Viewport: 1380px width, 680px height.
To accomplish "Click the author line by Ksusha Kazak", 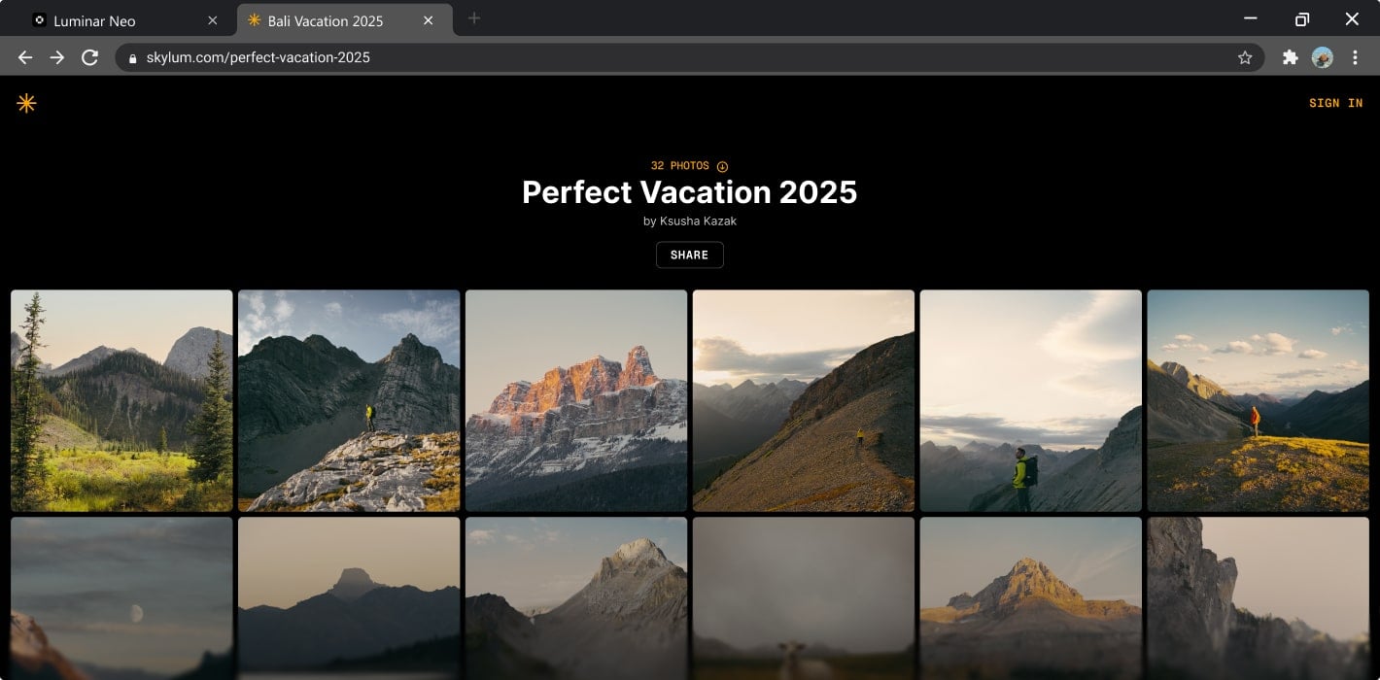I will tap(690, 221).
